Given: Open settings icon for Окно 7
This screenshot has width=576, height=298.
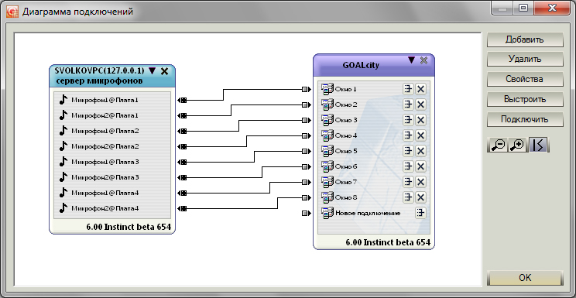Looking at the screenshot, I should [408, 182].
